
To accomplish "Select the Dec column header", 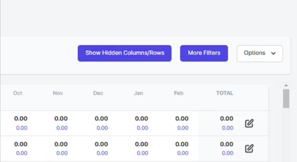I will [98, 93].
